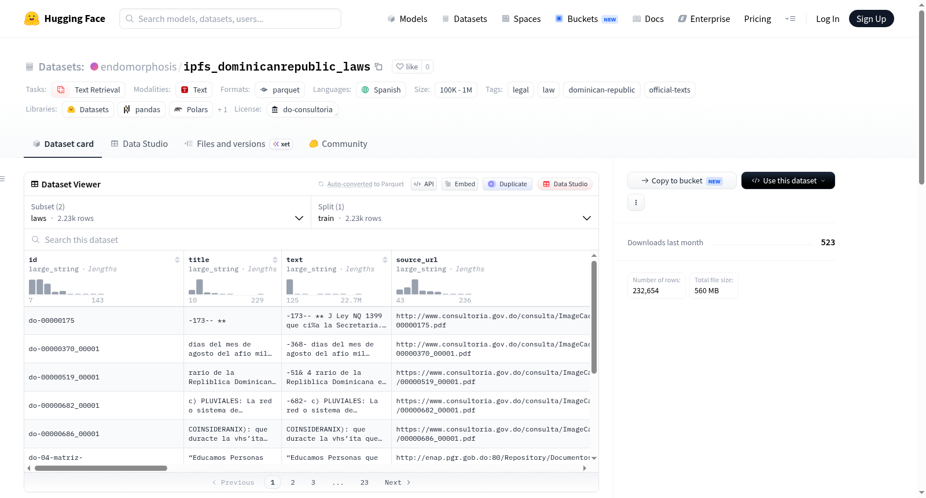Sort the title column with its sort arrows
This screenshot has height=498, width=926.
click(275, 260)
